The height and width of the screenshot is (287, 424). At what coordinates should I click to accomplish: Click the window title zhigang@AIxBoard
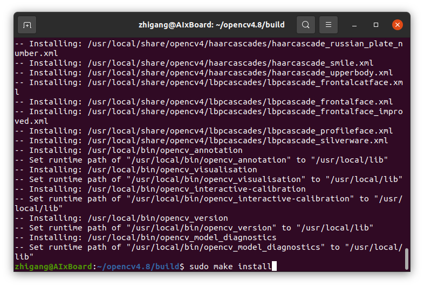click(211, 25)
